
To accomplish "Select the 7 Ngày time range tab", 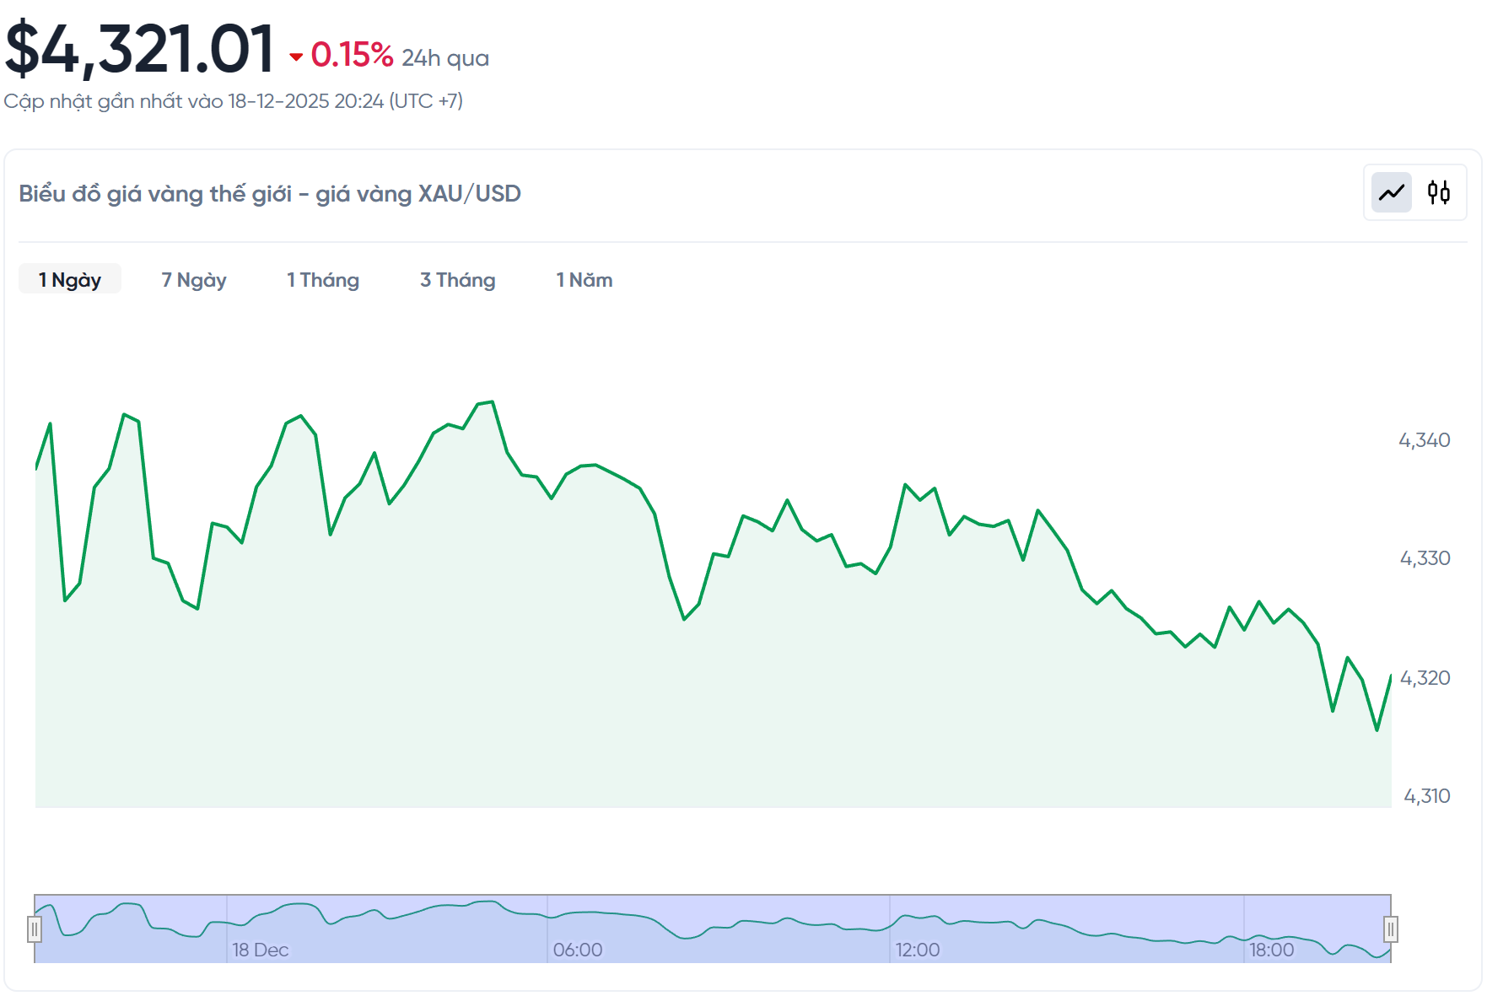I will [194, 280].
